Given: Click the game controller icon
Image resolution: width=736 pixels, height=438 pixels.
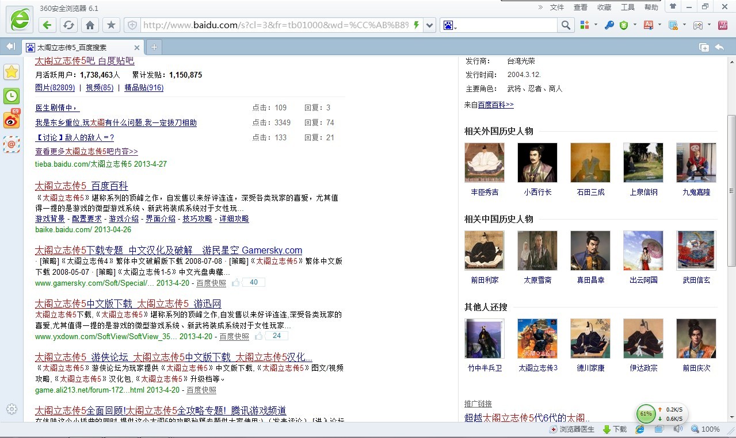Looking at the screenshot, I should pos(697,25).
